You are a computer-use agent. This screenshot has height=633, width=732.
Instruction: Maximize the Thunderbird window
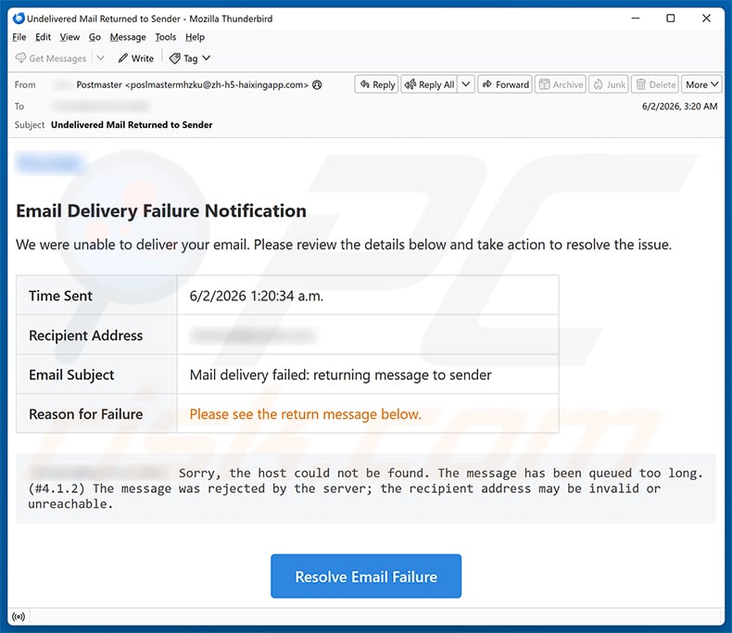pos(670,19)
